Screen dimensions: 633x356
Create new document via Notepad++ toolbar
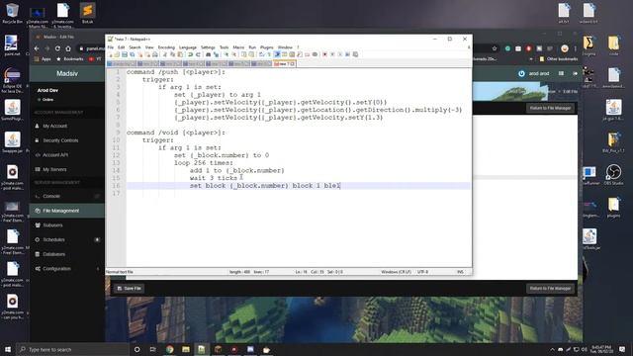(111, 54)
